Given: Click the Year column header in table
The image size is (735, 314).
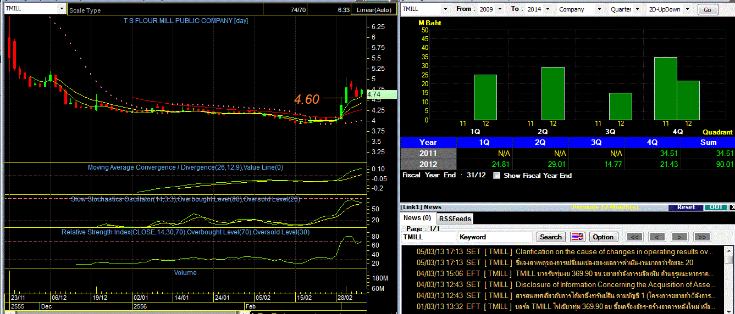Looking at the screenshot, I should pyautogui.click(x=428, y=142).
